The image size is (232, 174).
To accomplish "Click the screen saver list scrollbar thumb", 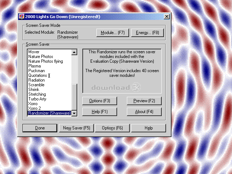I will 74,97.
